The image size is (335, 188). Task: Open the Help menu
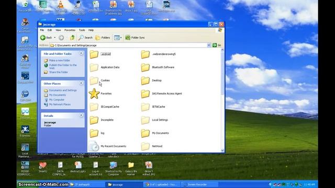coord(91,30)
